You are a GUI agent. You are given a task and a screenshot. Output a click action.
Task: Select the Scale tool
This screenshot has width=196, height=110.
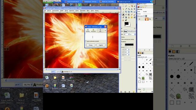point(129,12)
